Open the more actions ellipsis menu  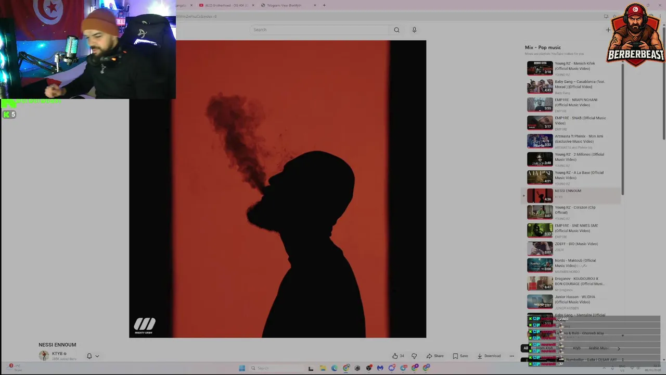[511, 356]
